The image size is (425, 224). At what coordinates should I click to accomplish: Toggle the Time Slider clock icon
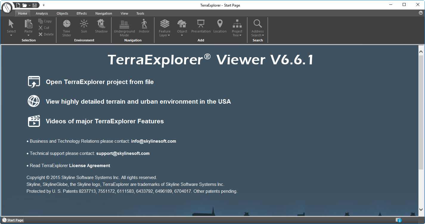tap(67, 24)
